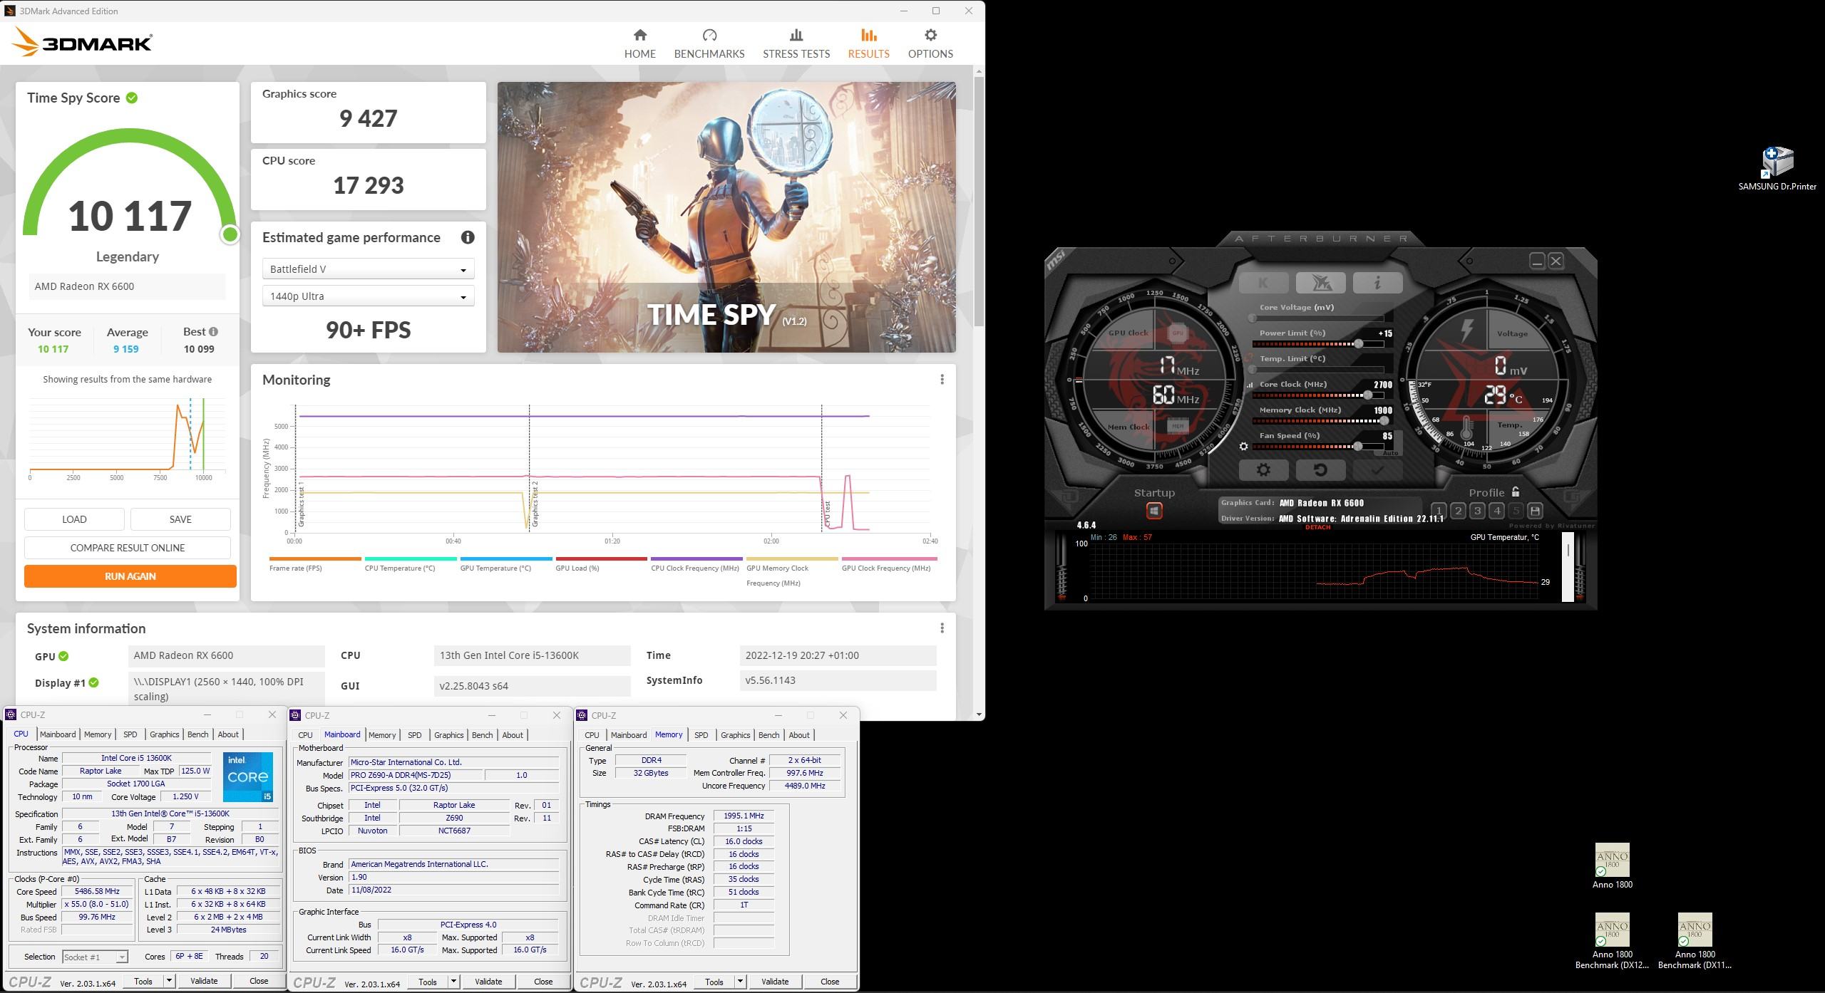This screenshot has width=1825, height=993.
Task: Open the Kombustor 'K' button in Afterburner
Action: pos(1263,283)
